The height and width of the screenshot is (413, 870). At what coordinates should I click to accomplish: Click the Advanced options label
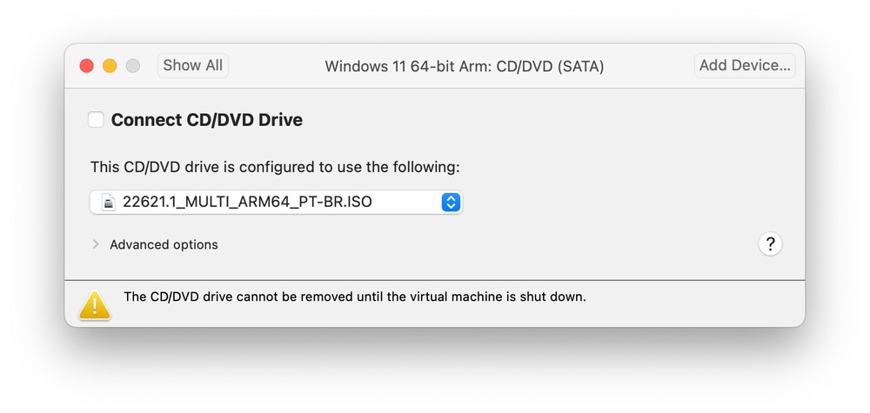164,244
